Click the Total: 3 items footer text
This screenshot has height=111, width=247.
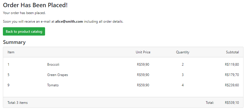click(18, 103)
